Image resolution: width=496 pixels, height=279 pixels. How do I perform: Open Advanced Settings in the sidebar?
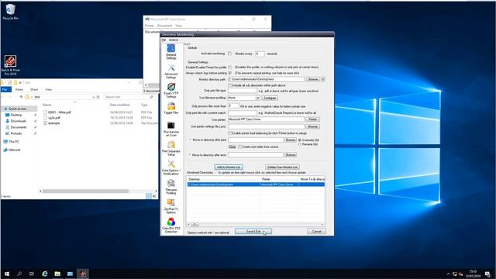170,71
